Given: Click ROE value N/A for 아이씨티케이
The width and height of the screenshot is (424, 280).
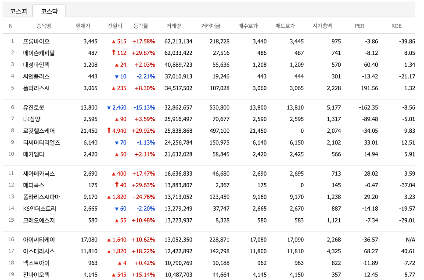Looking at the screenshot, I should (410, 240).
